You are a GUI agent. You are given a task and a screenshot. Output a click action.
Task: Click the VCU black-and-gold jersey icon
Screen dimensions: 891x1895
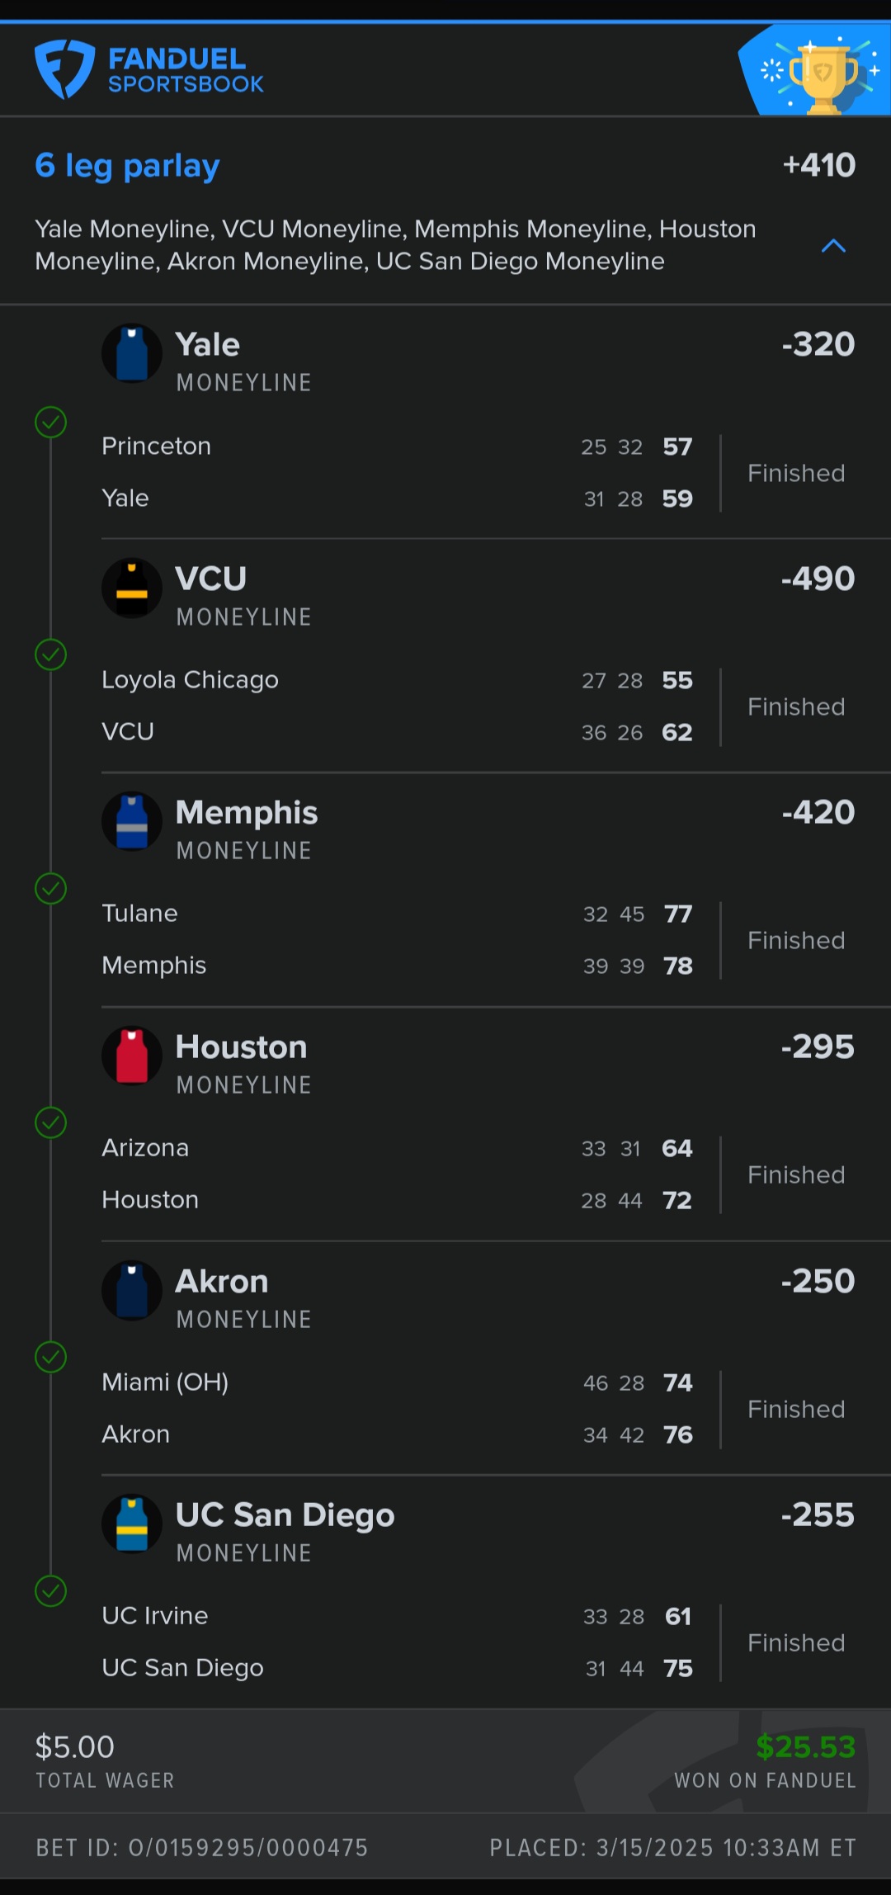132,588
